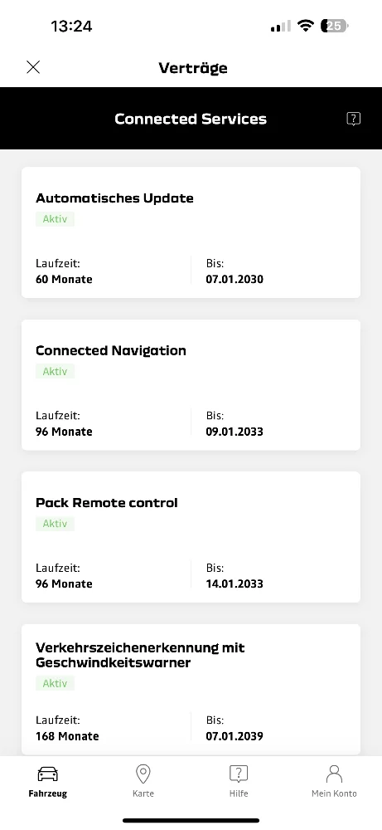Screen dimensions: 382x830
Task: Tap the 07.01.2030 end date
Action: point(235,279)
